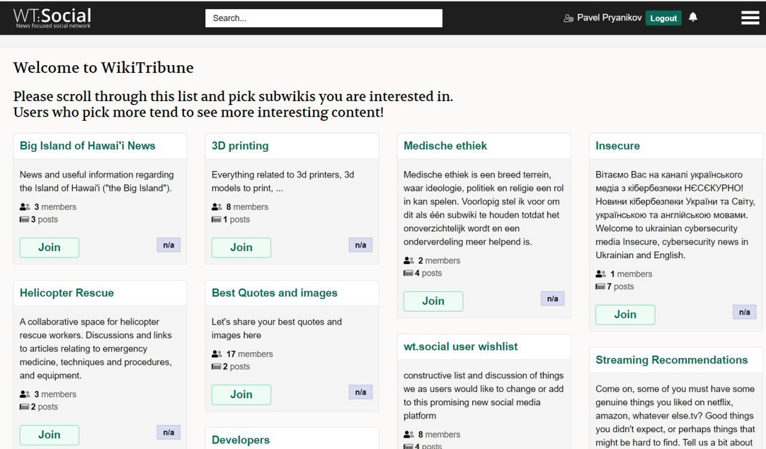Click posts icon in Medische ethiek card

pyautogui.click(x=408, y=273)
